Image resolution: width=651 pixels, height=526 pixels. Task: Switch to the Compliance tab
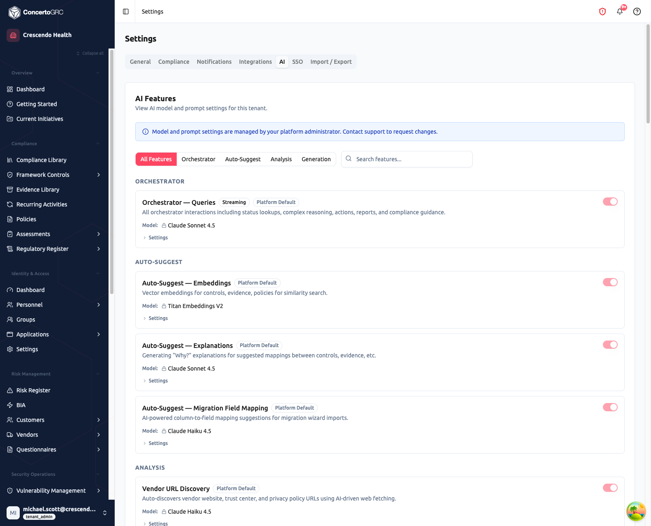coord(174,62)
